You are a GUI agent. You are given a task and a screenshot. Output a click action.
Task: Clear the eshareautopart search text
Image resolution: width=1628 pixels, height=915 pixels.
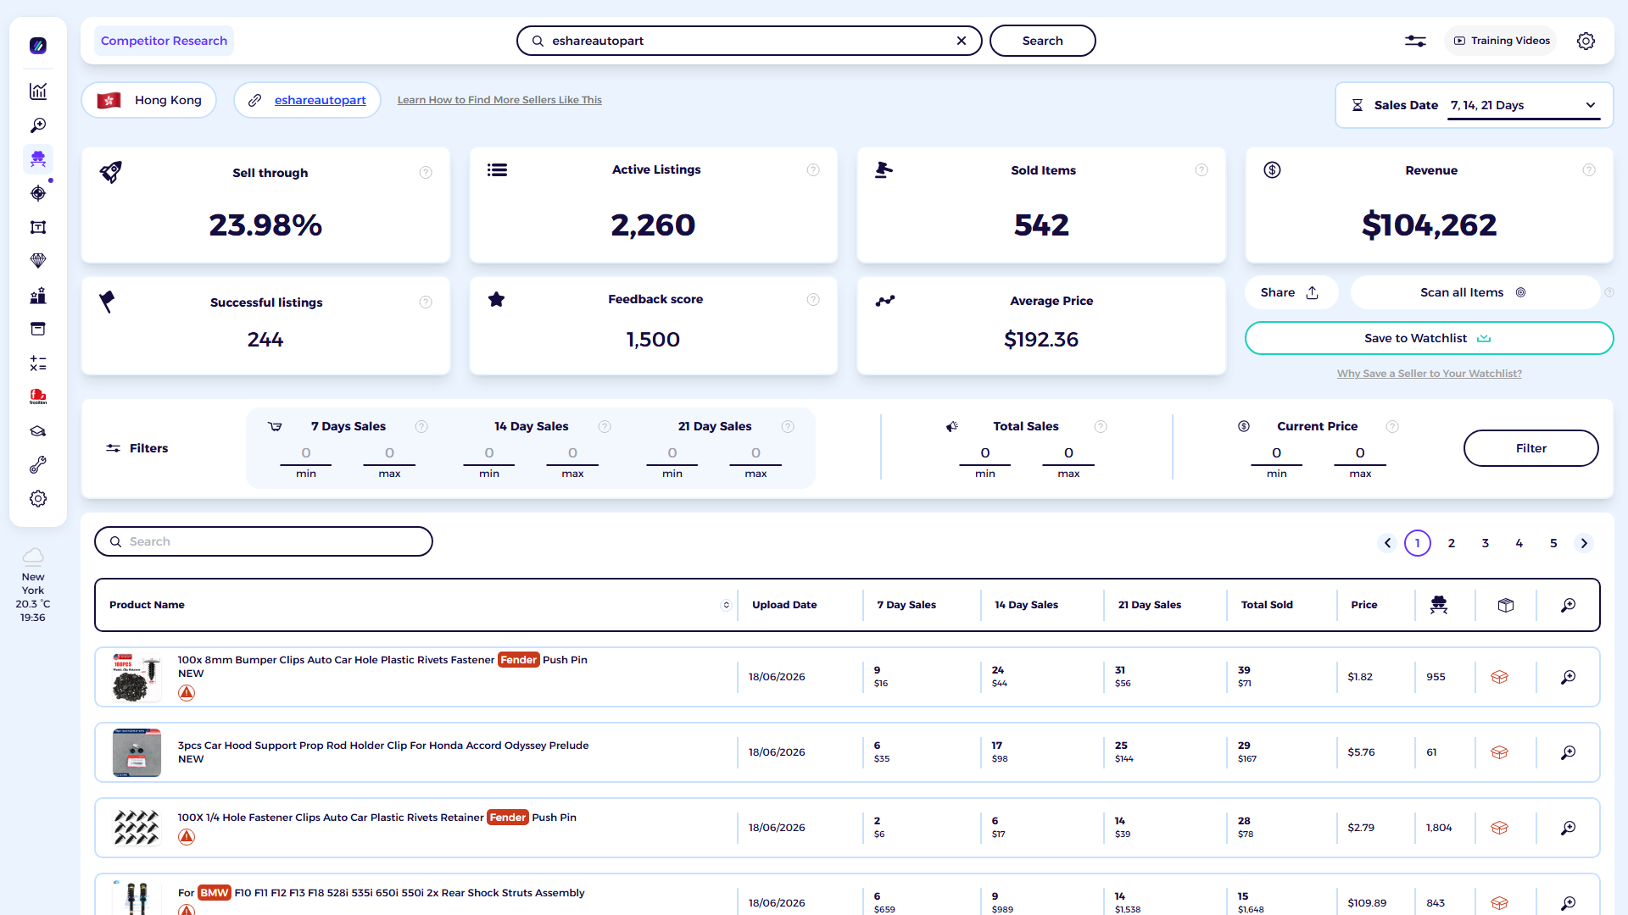962,41
